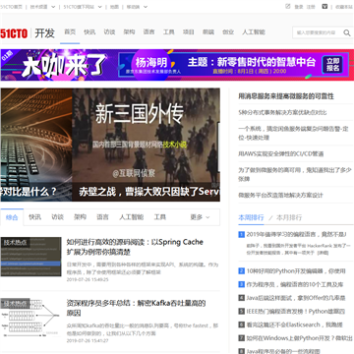
Task: Open the 首页 nav item
Action: pyautogui.click(x=70, y=32)
